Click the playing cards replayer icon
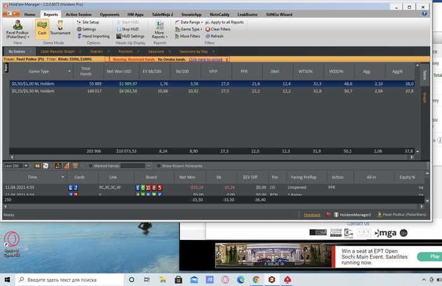 45,166
